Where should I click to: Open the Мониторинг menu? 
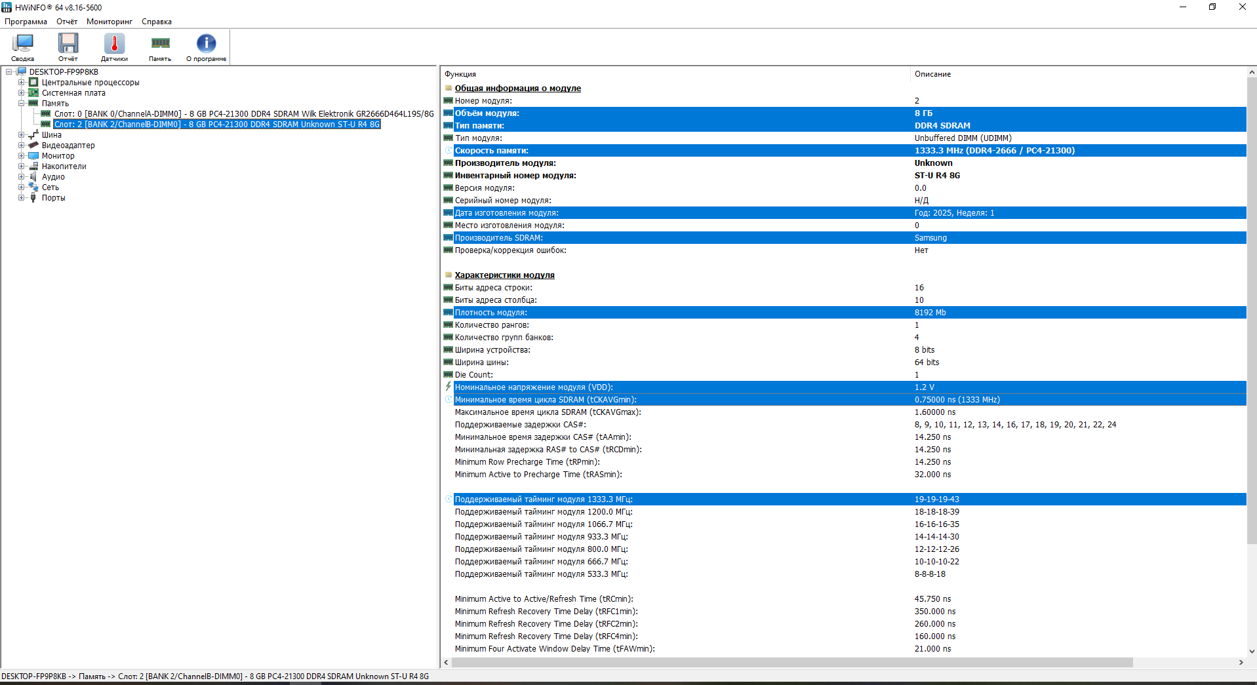[110, 22]
